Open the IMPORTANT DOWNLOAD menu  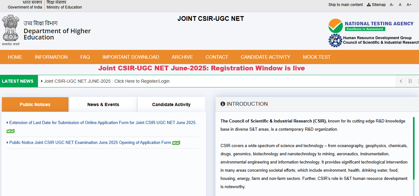131,57
